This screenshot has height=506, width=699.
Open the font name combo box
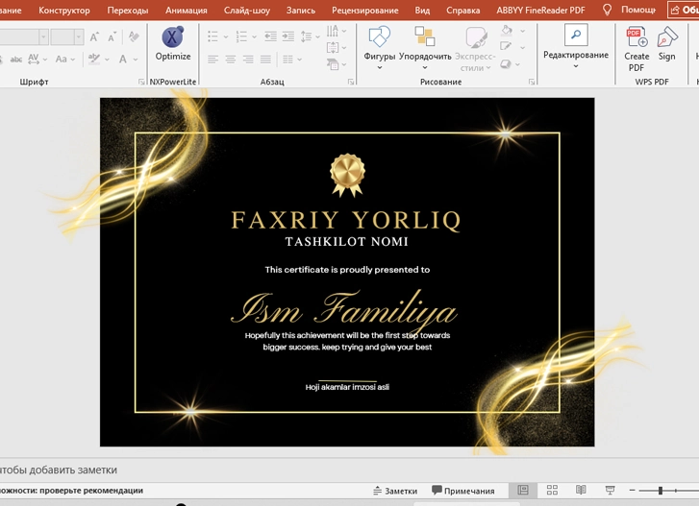23,37
